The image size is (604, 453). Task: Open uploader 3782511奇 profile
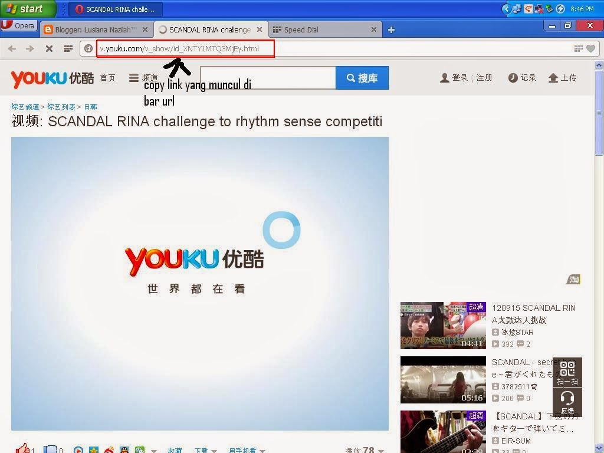(519, 386)
